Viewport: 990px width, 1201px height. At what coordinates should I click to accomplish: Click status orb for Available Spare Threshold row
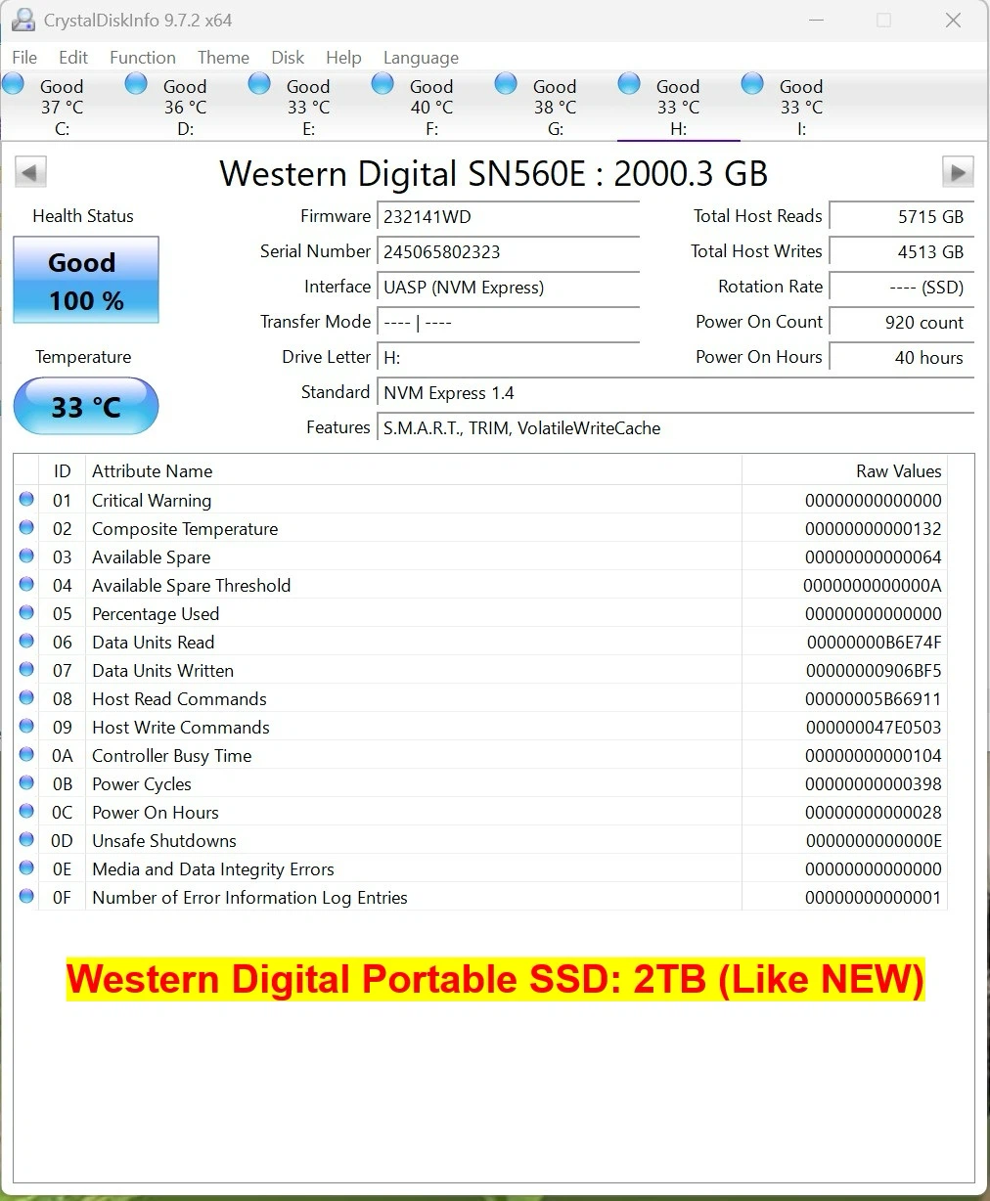(26, 584)
